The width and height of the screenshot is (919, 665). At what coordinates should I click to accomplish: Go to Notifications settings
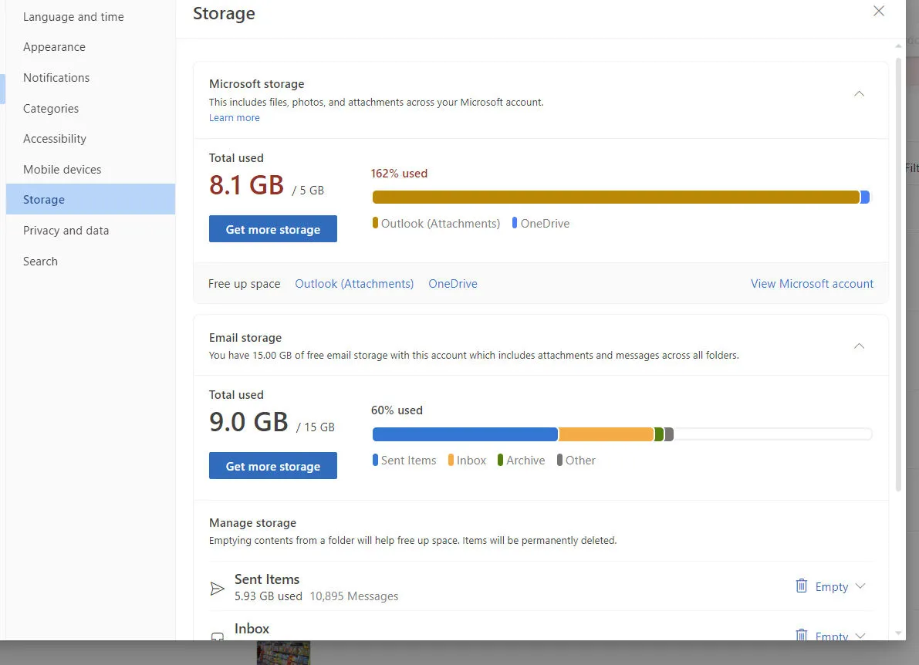pos(56,78)
